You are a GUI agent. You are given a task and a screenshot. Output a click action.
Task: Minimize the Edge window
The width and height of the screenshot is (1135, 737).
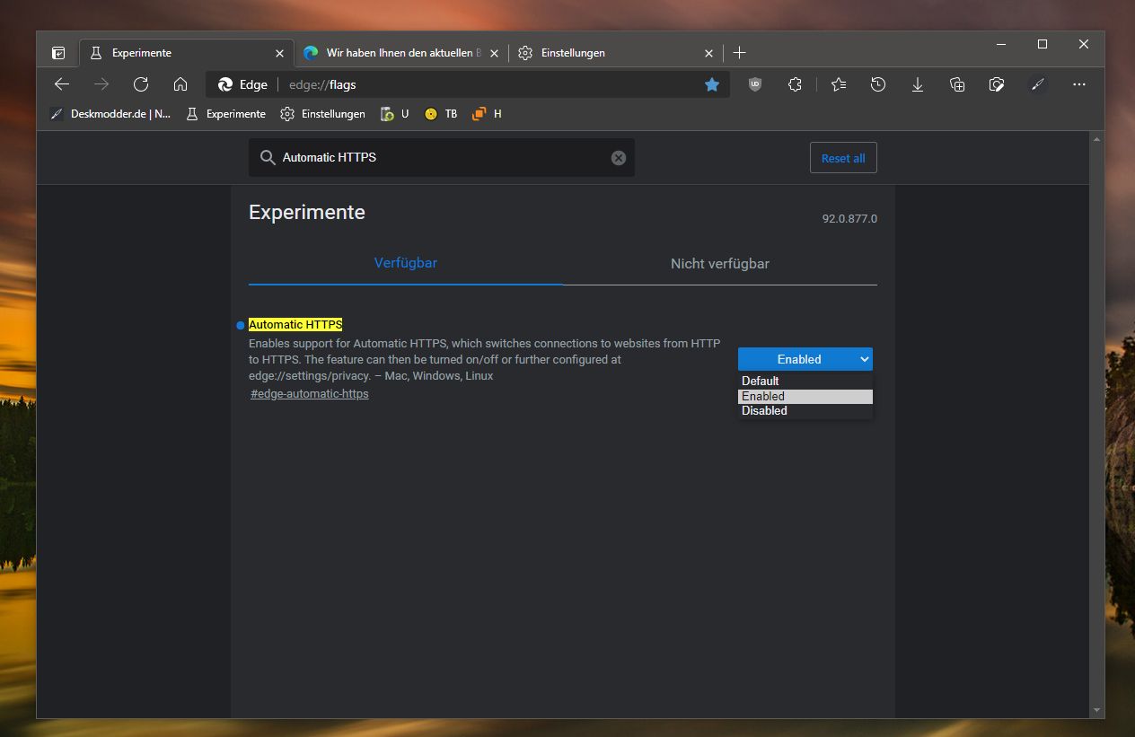click(1001, 44)
